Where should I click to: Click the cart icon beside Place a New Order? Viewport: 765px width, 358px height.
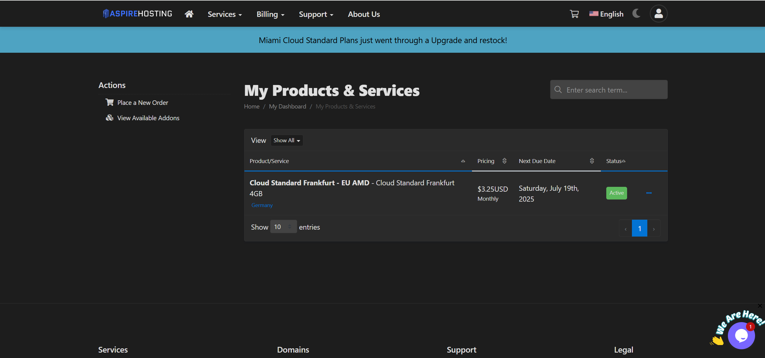click(x=110, y=102)
